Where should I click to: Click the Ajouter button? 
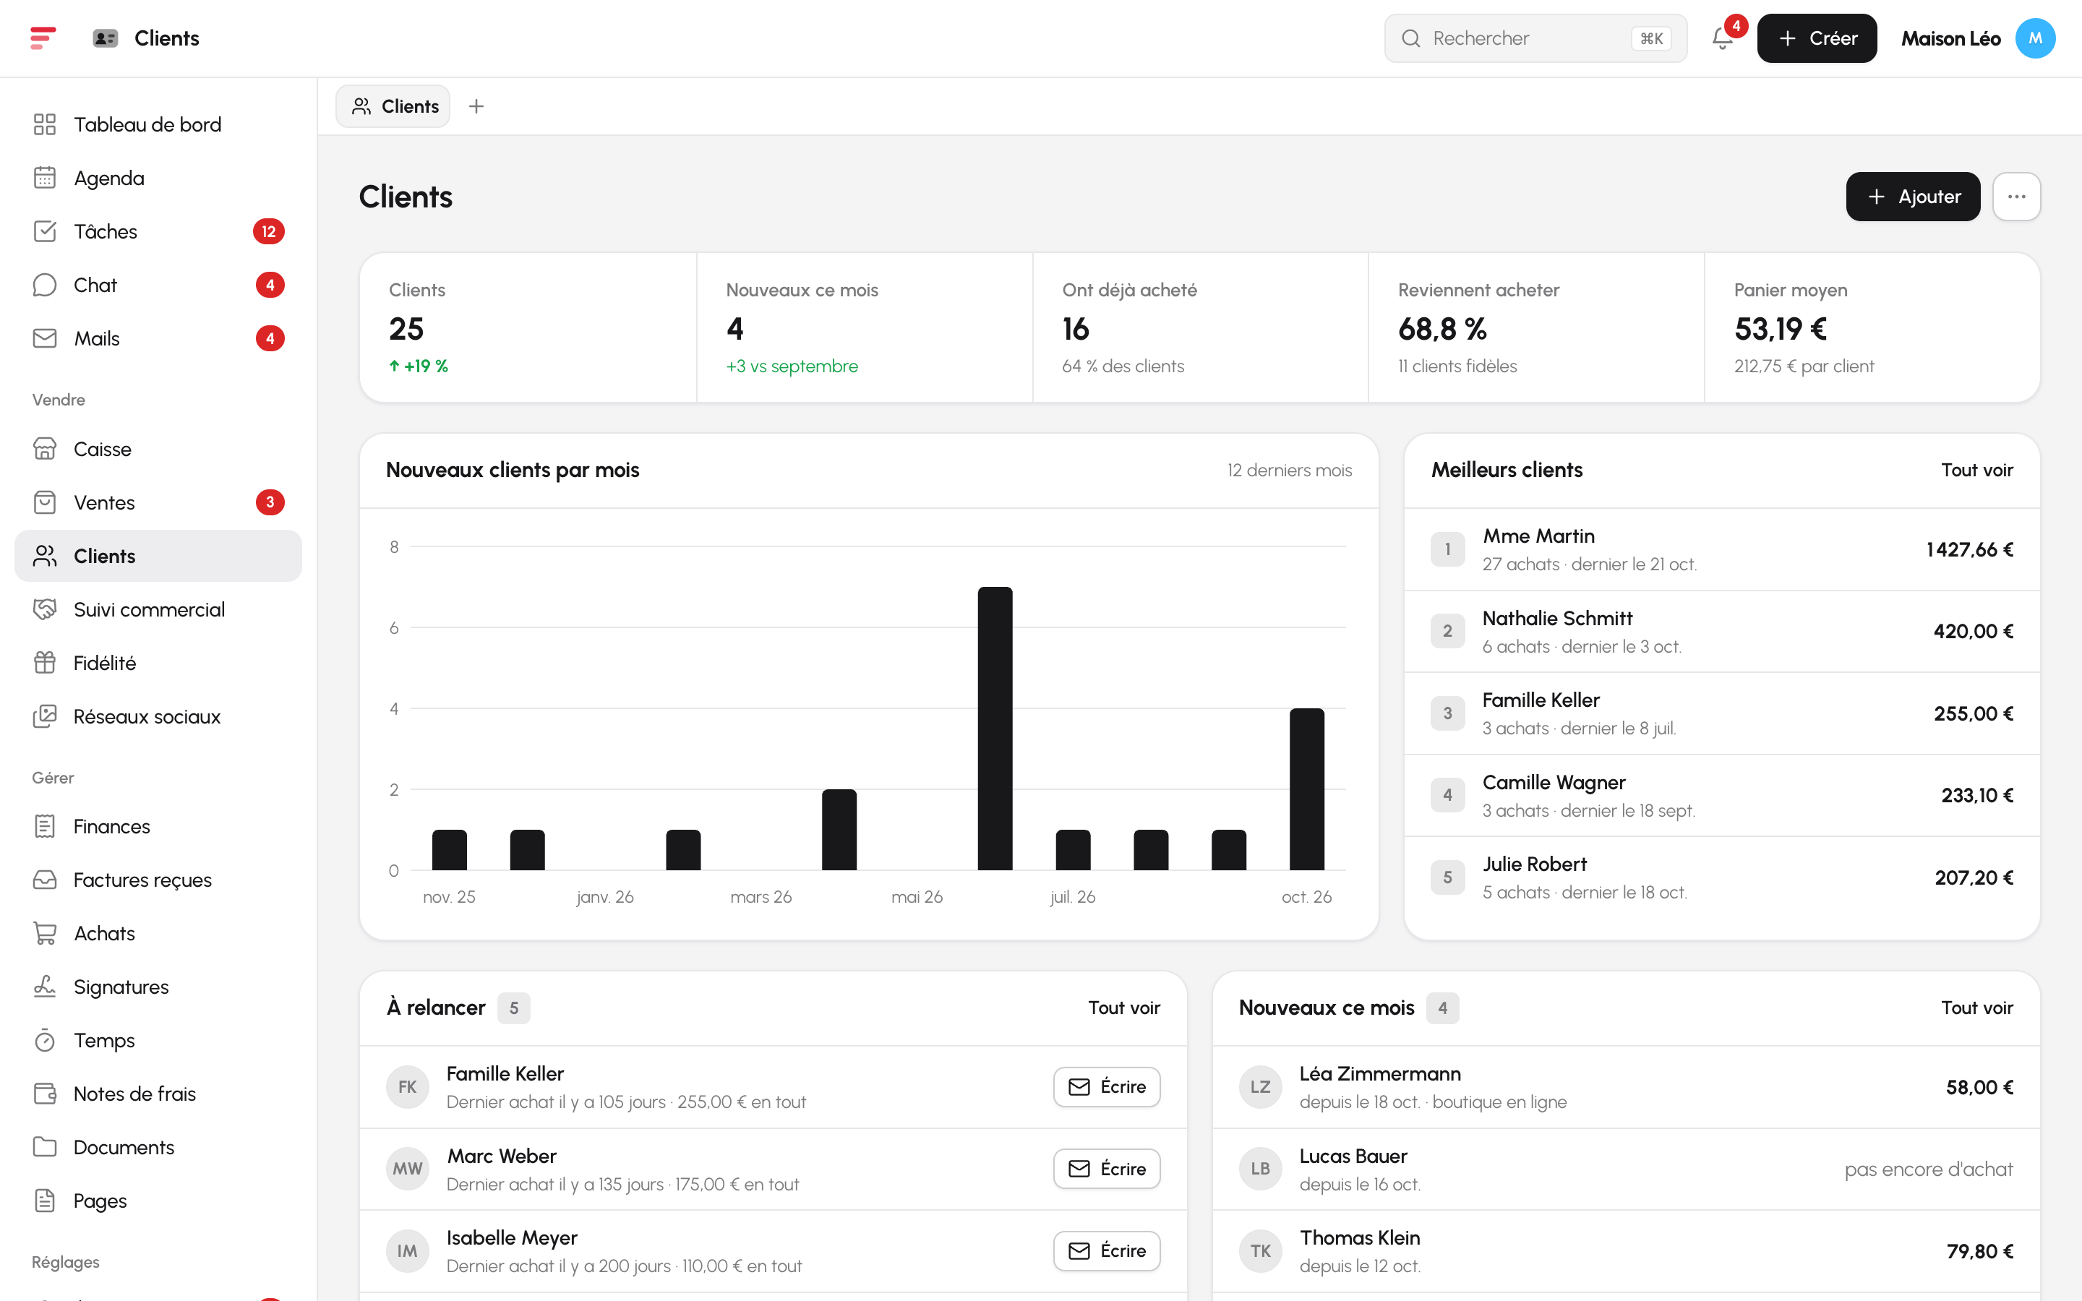click(x=1913, y=196)
